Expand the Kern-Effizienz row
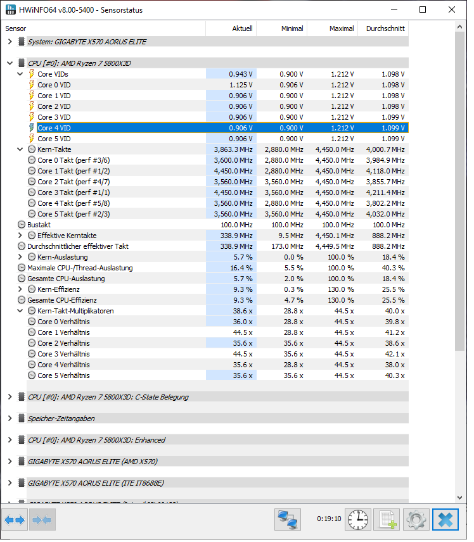This screenshot has width=474, height=542. pos(20,290)
